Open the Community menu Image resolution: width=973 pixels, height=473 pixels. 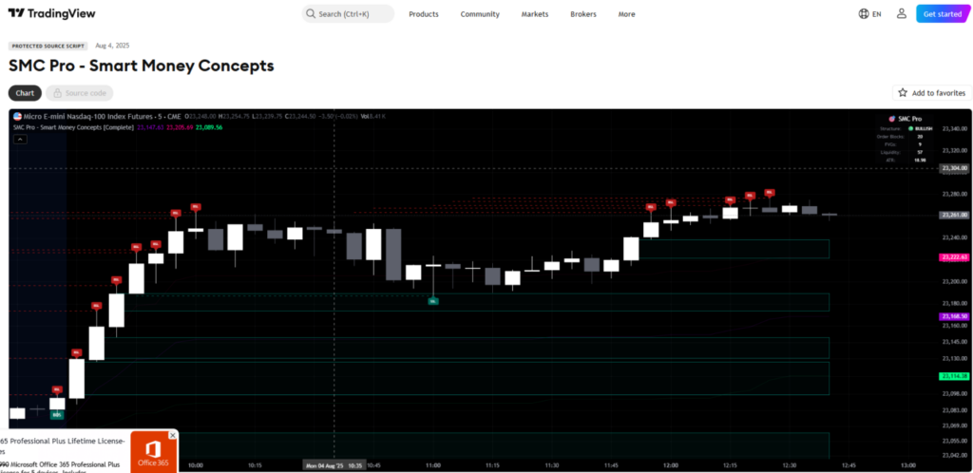point(480,14)
